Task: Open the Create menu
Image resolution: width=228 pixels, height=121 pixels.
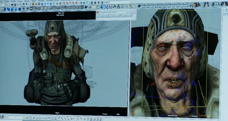Action: tap(13, 1)
